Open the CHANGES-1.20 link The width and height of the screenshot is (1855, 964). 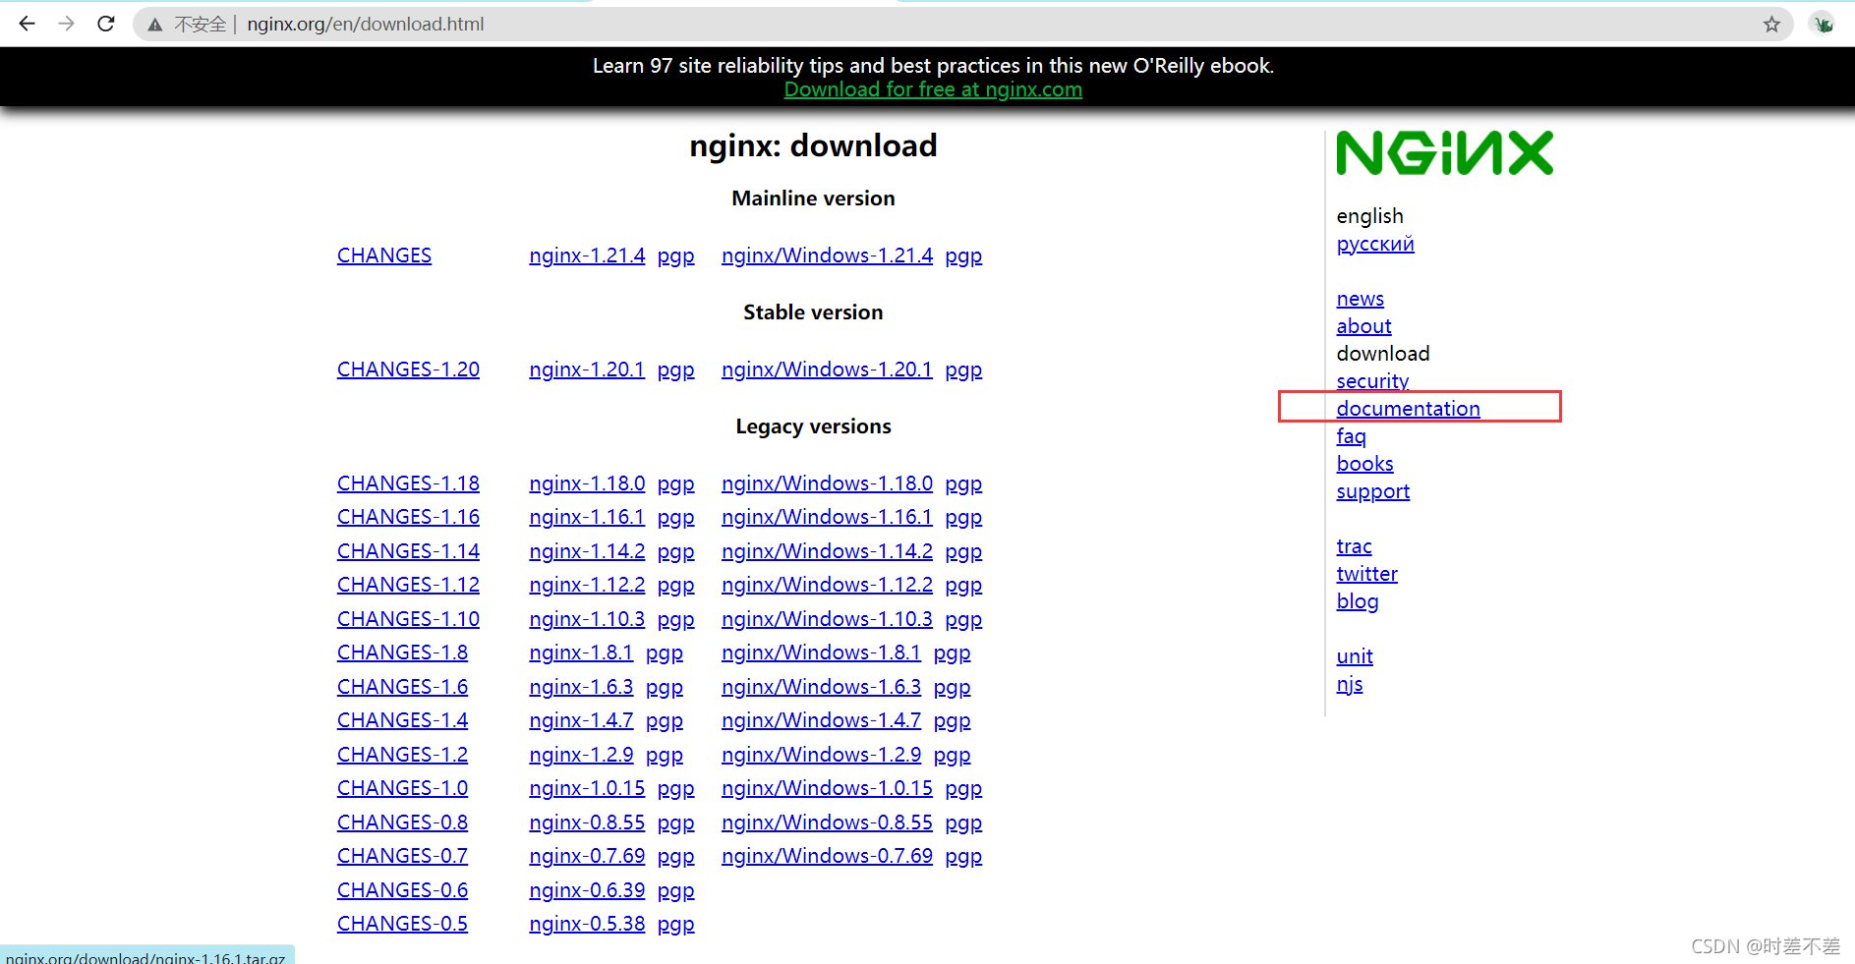pyautogui.click(x=408, y=369)
